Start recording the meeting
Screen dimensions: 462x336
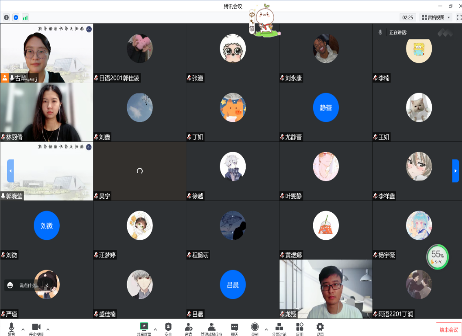click(255, 328)
